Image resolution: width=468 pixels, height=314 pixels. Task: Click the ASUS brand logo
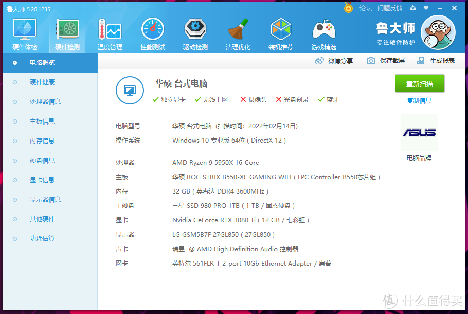(x=419, y=133)
